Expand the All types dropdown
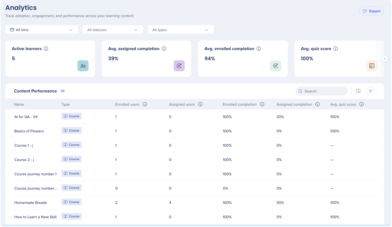Screen dimensions: 392x227 (x=181, y=30)
